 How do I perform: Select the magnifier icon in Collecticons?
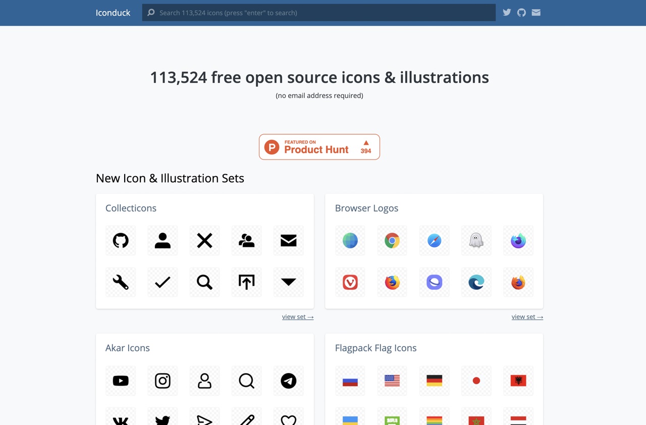pyautogui.click(x=204, y=282)
